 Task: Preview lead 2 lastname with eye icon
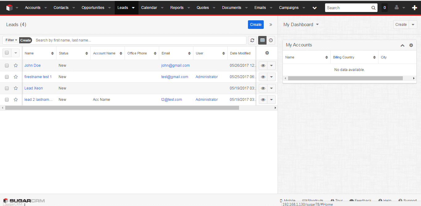pyautogui.click(x=263, y=100)
